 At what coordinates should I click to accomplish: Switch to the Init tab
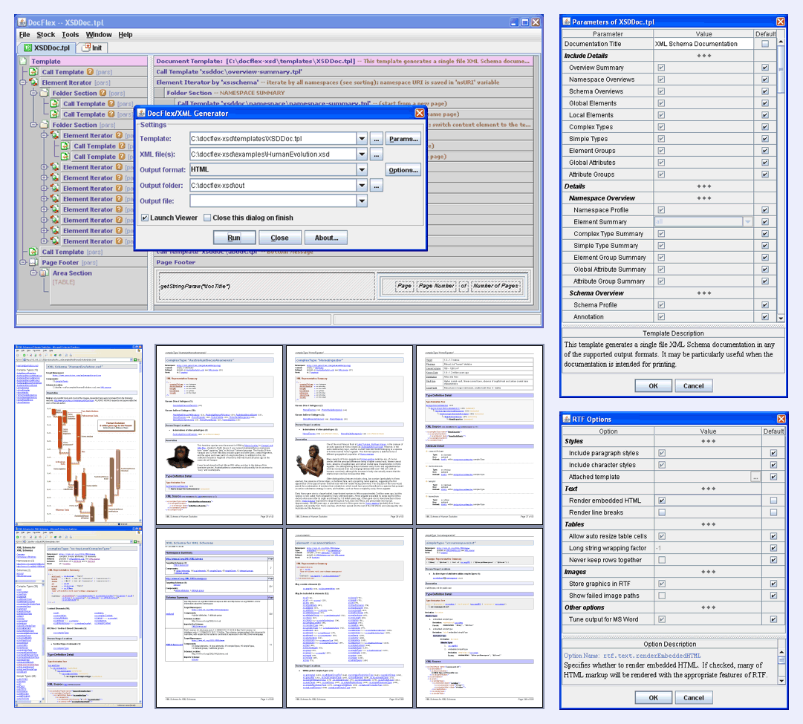[x=92, y=48]
